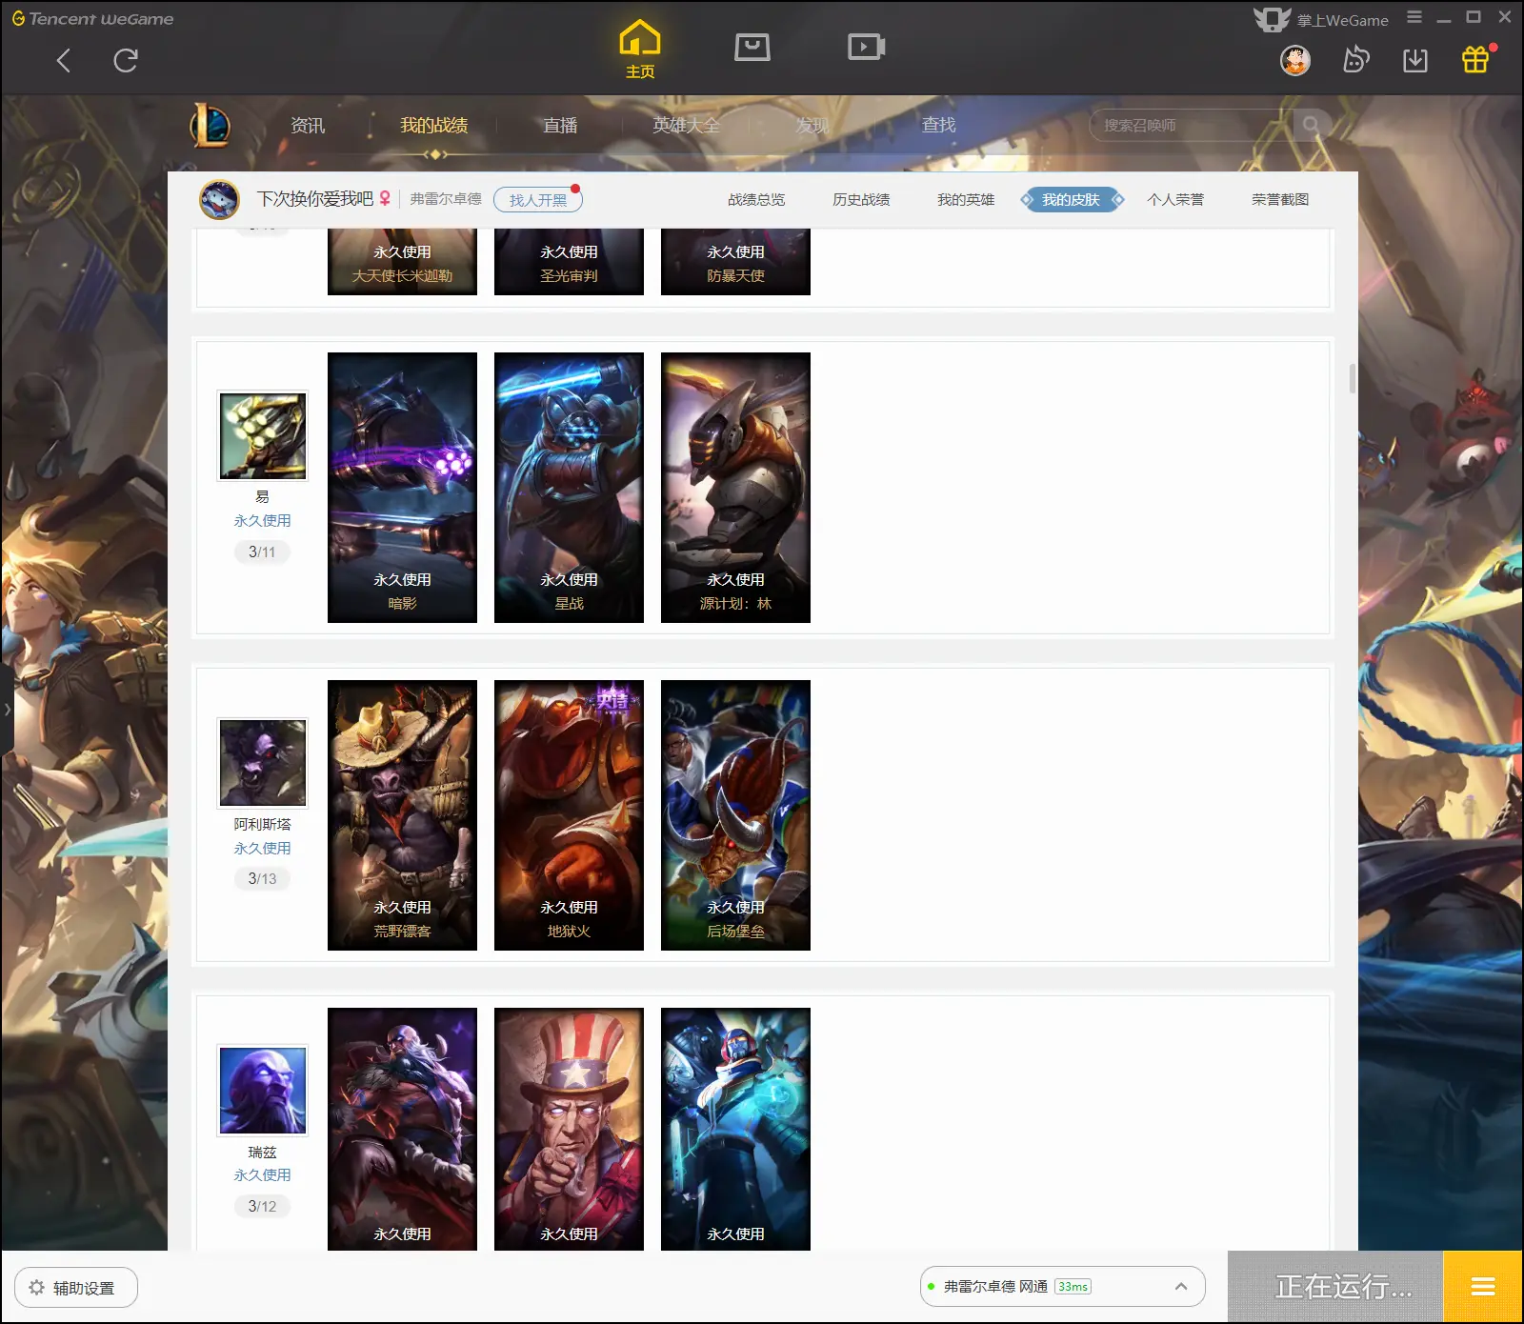Switch to 直播 tab
1524x1324 pixels.
tap(560, 126)
